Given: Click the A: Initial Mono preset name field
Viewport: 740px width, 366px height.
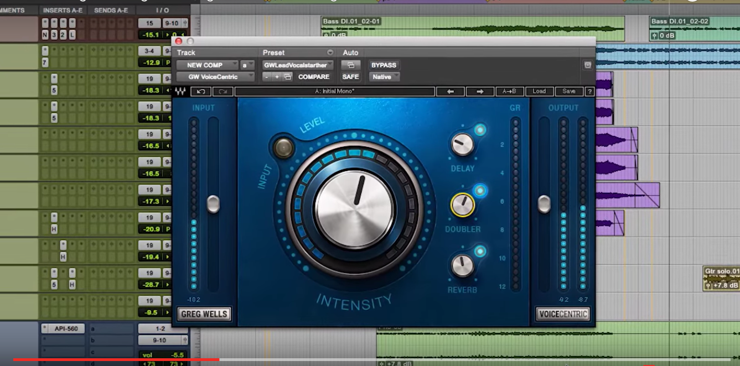Looking at the screenshot, I should [334, 91].
